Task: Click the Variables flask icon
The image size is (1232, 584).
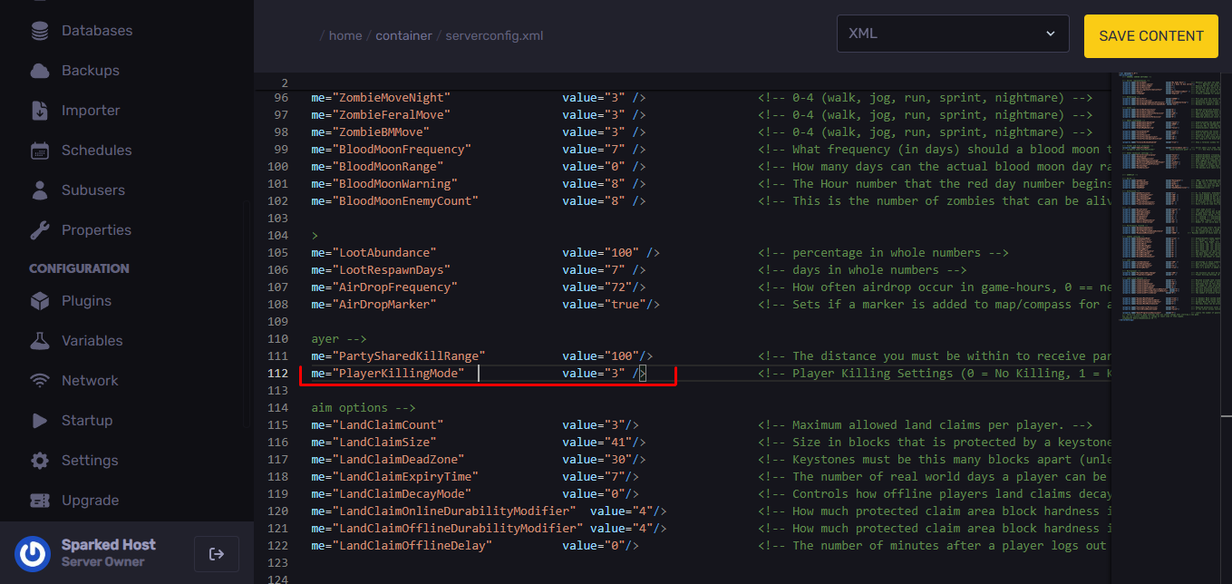Action: 40,341
